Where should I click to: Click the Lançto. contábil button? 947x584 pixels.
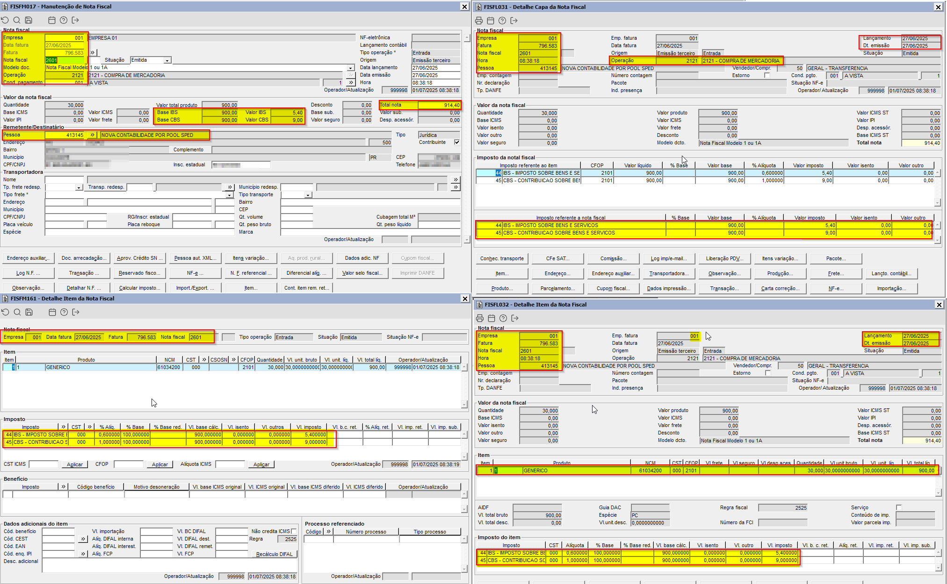891,273
